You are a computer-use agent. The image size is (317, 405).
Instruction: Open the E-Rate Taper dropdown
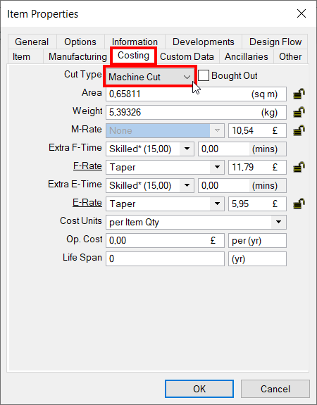[165, 204]
